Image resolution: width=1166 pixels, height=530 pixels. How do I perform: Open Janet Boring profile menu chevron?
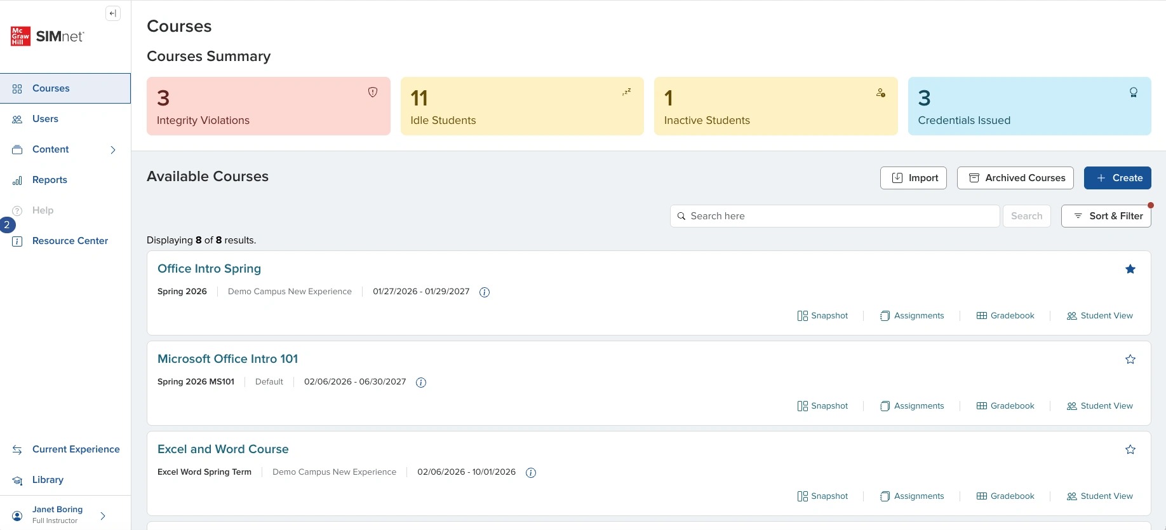click(103, 516)
